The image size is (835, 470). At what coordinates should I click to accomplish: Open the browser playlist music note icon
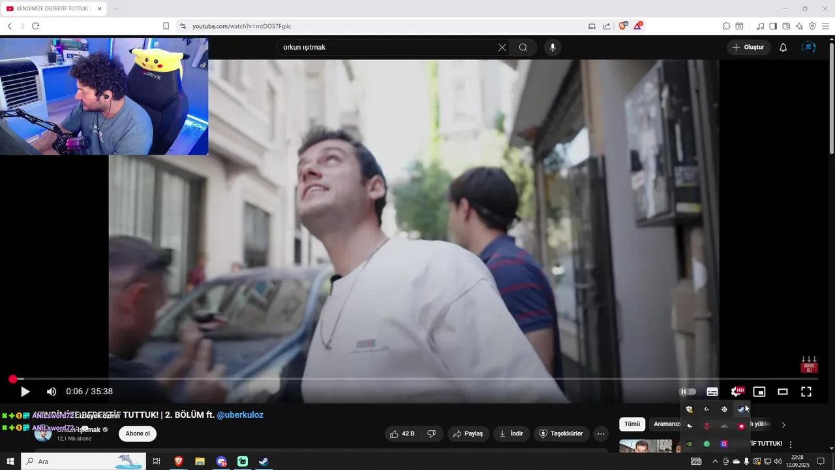point(760,26)
